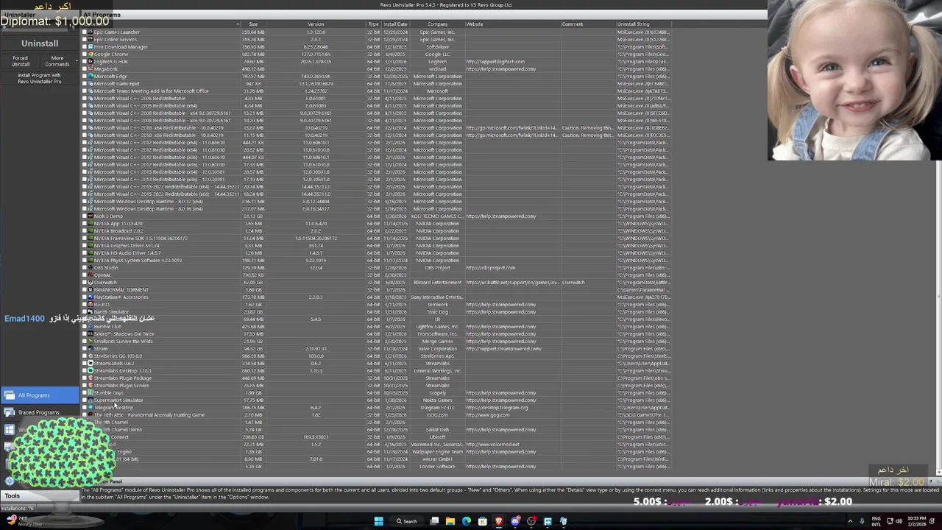The height and width of the screenshot is (530, 942).
Task: Click the ENG INTL language indicator
Action: 877,521
